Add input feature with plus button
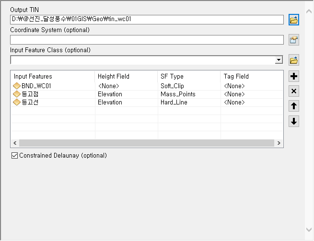This screenshot has height=241, width=314. coord(293,76)
